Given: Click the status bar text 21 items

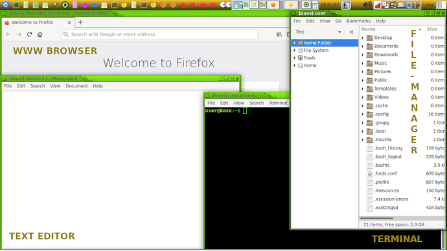Looking at the screenshot, I should click(394, 224).
